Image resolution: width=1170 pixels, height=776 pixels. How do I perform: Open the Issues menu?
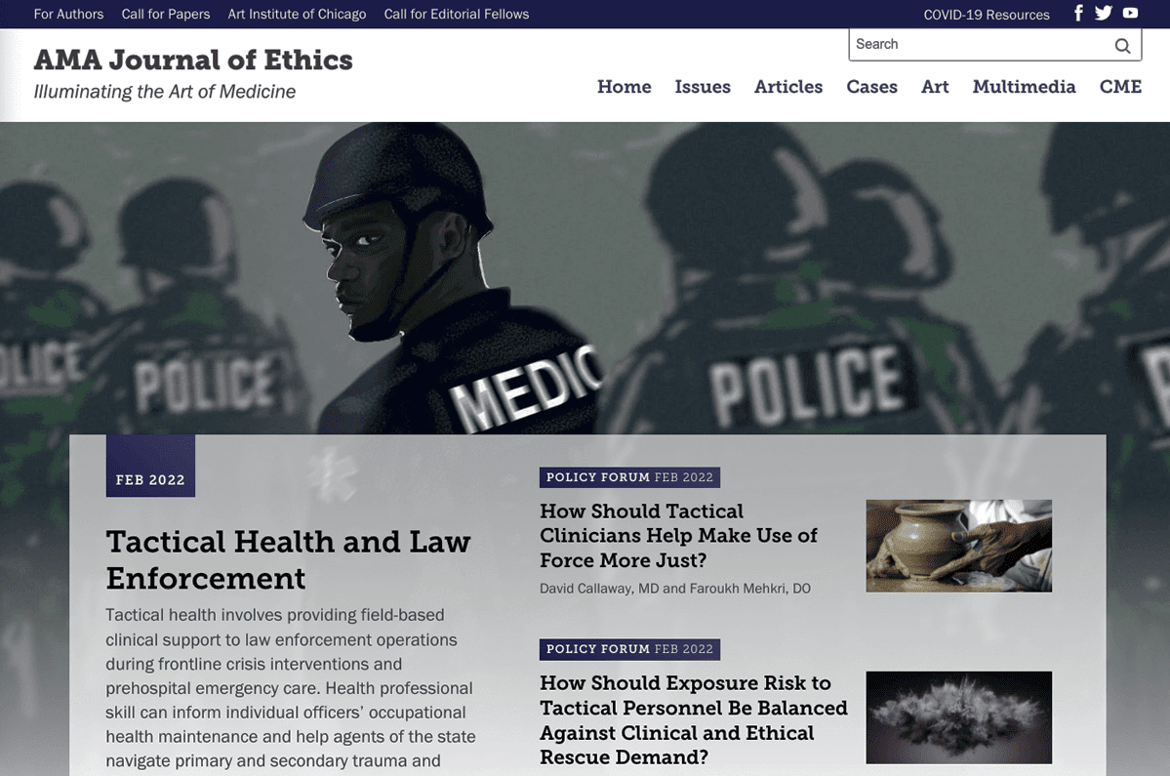703,87
